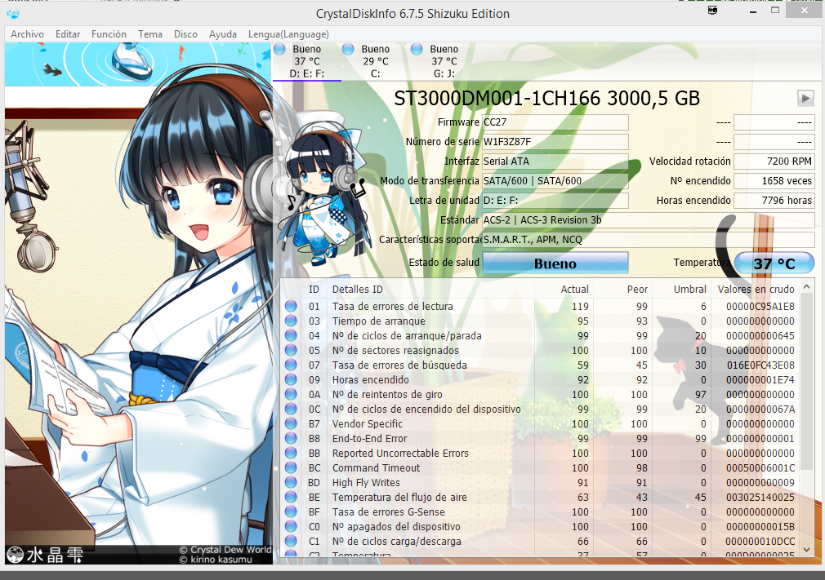The height and width of the screenshot is (580, 825).
Task: Click the serial number field W1F3Z87F
Action: (555, 142)
